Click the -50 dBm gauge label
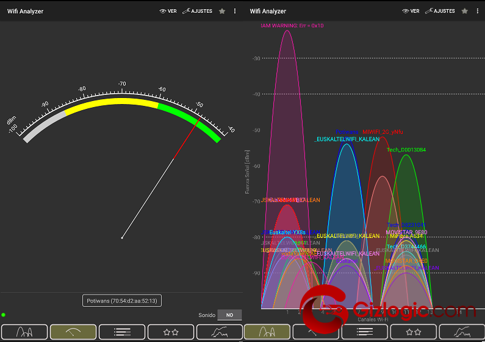This screenshot has width=485, height=342. pos(199,104)
